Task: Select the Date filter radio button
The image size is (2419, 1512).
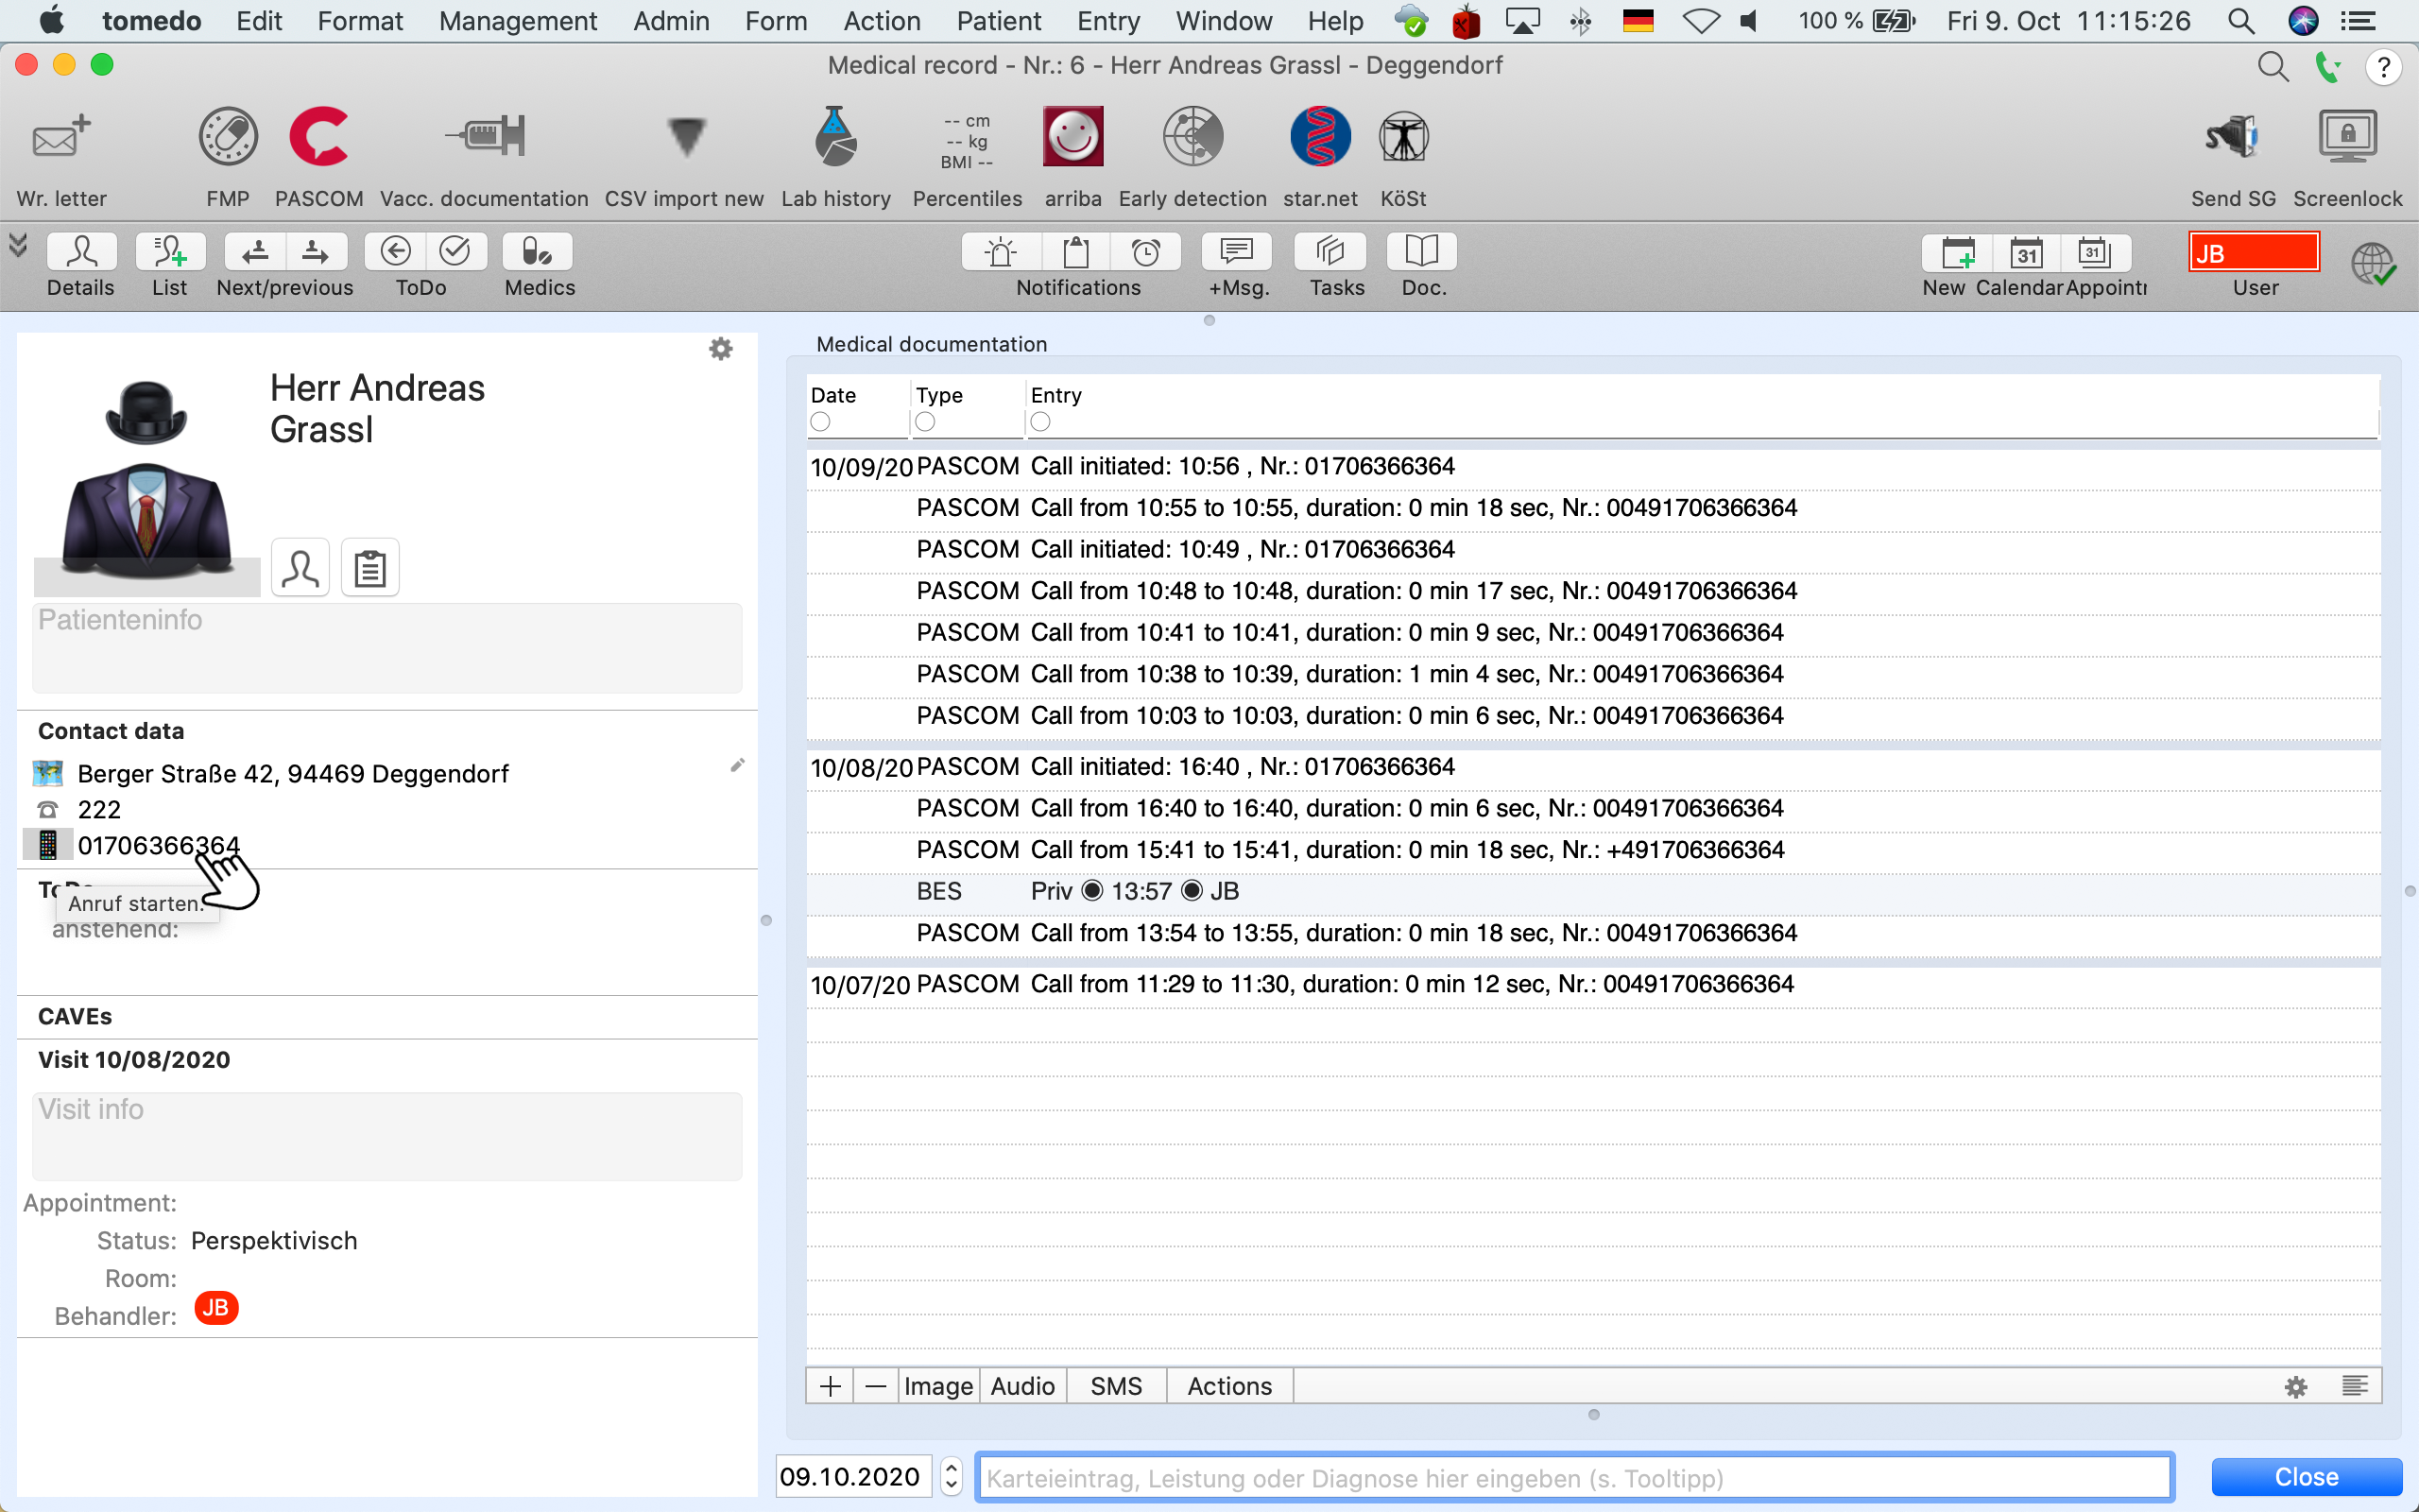Action: (820, 422)
